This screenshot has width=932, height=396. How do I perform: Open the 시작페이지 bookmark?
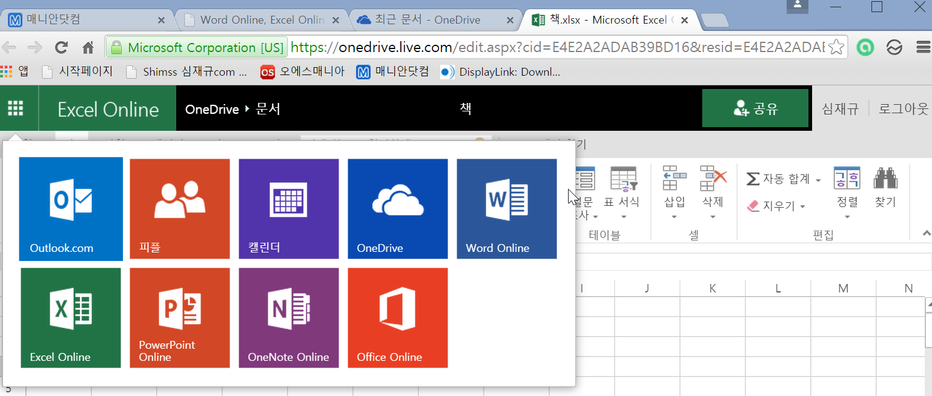pos(78,72)
